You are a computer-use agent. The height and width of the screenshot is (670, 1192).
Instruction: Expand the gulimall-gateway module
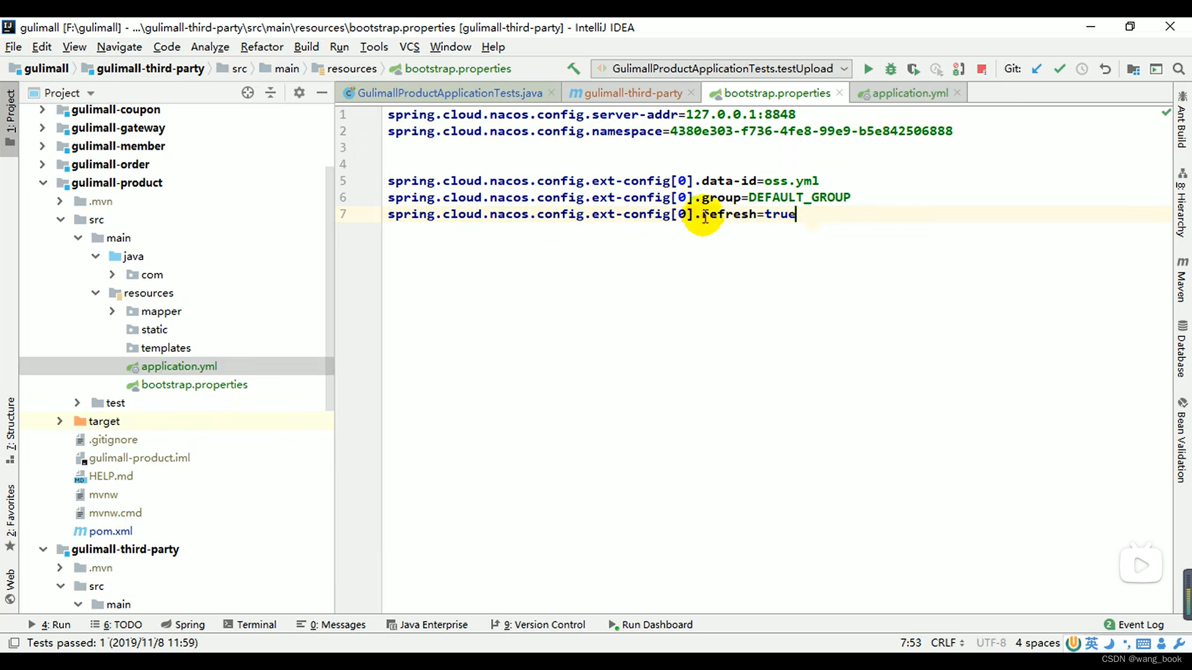42,128
